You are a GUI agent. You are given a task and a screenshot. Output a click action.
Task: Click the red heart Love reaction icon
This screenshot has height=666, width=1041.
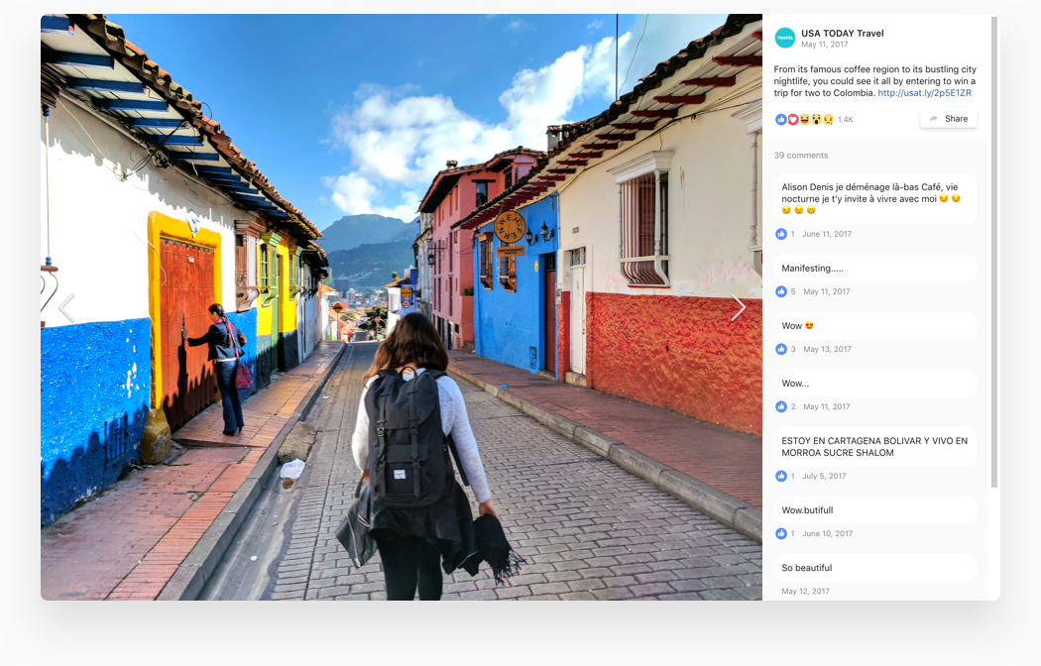point(792,119)
